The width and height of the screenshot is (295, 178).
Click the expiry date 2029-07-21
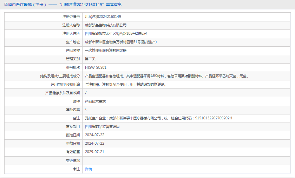click(94, 152)
